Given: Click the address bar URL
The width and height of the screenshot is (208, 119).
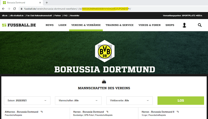Looking at the screenshot, I should [77, 9].
